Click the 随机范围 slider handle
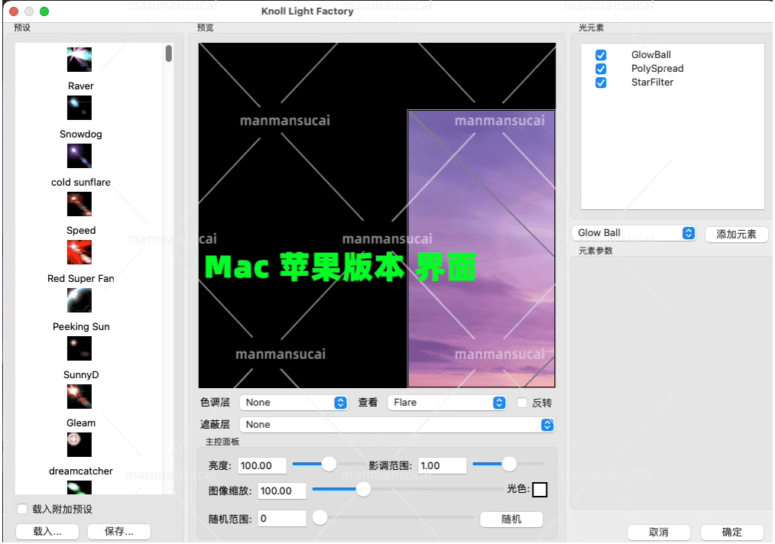Screen dimensions: 775x544 pyautogui.click(x=319, y=518)
